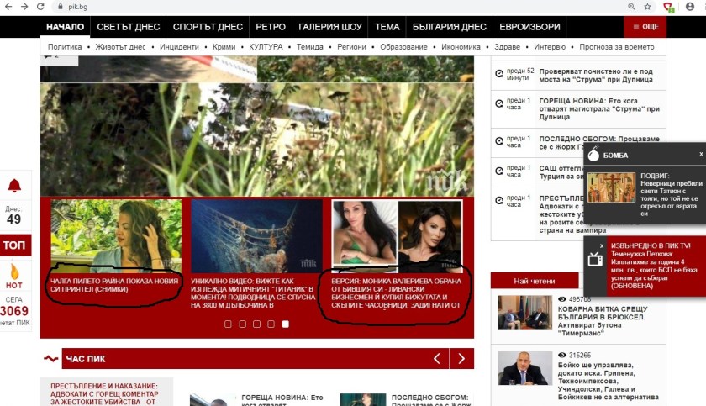706x406 pixels.
Task: Click the browser reload icon
Action: [x=39, y=7]
